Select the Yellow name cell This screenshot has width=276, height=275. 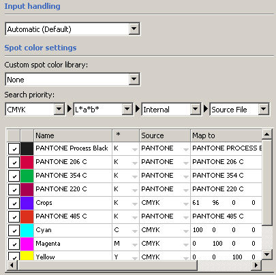pos(73,256)
